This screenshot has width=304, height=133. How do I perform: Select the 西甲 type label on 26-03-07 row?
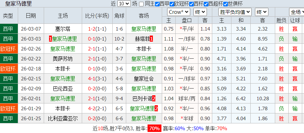8,29
